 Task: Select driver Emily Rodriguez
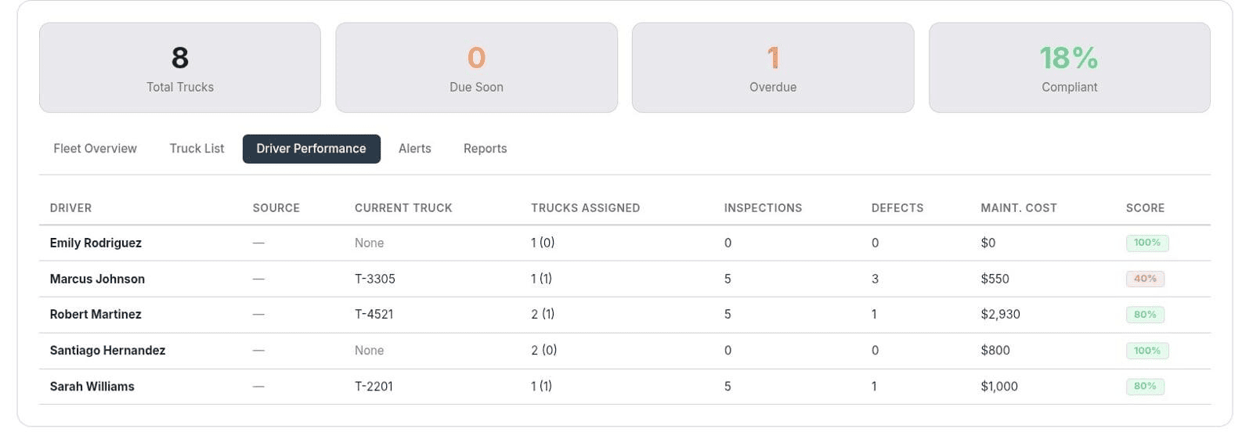click(96, 243)
